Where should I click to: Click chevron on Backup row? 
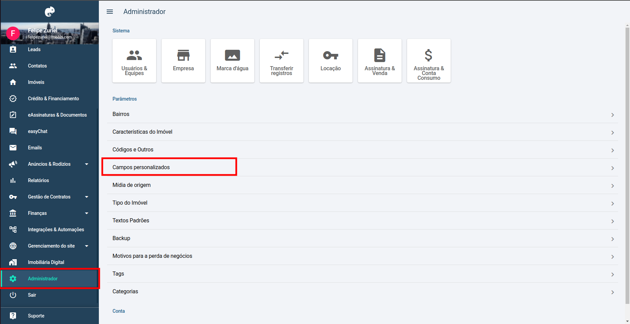pyautogui.click(x=613, y=239)
